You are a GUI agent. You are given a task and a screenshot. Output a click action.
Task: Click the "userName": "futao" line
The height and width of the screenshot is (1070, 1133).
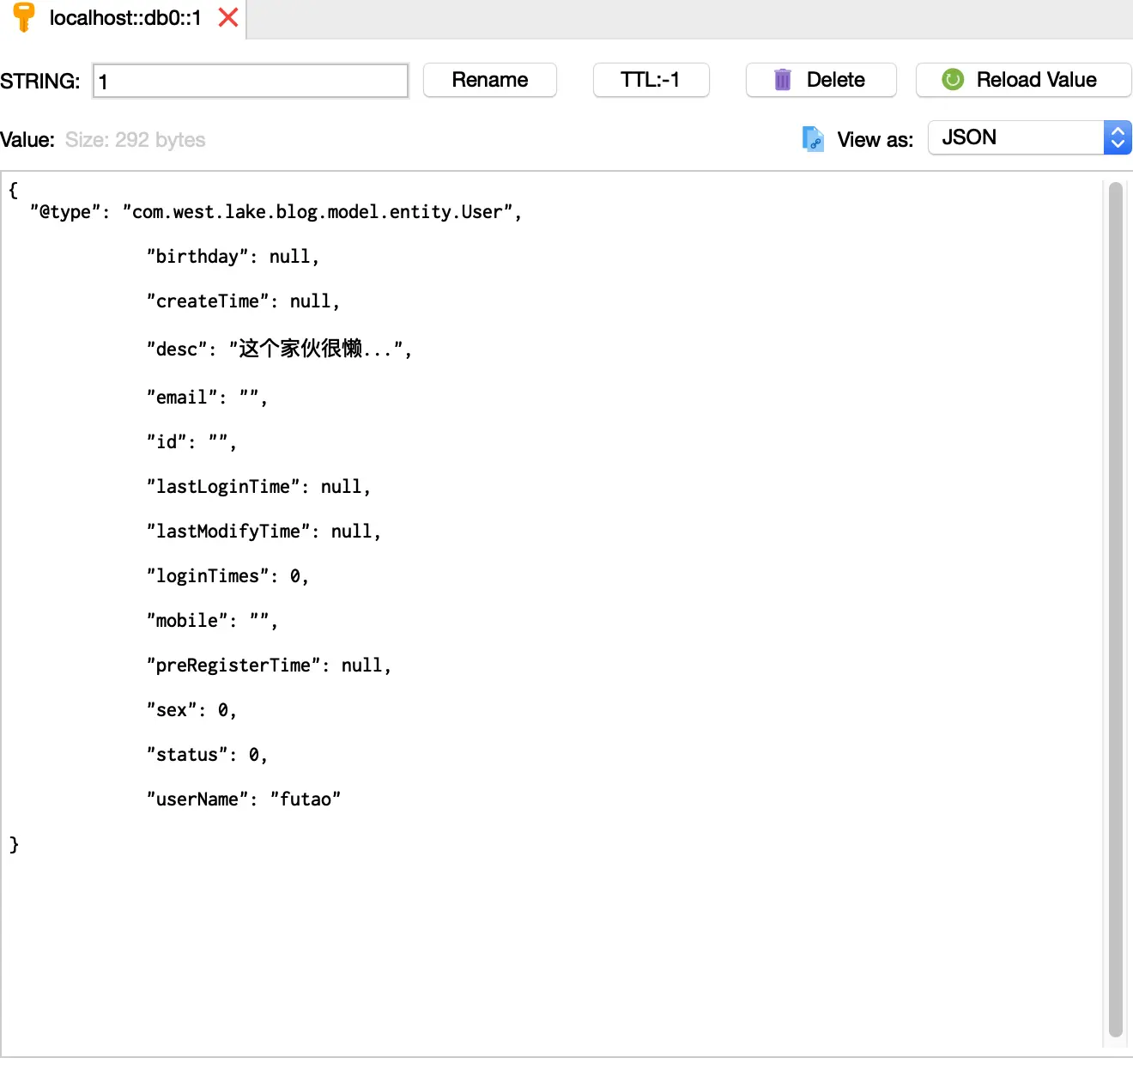244,799
